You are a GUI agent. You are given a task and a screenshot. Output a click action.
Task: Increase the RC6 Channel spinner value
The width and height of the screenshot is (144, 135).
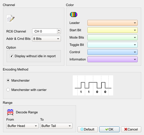tap(59, 30)
